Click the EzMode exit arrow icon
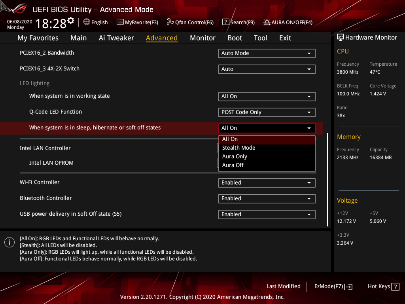 pyautogui.click(x=349, y=287)
